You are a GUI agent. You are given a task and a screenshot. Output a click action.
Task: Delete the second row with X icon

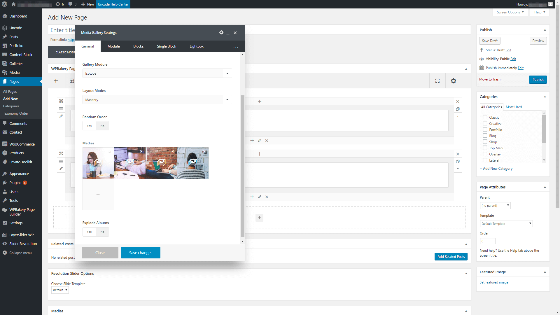point(458,154)
